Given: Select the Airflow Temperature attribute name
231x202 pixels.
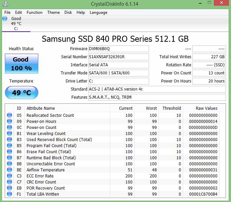Looking at the screenshot, I should coord(46,170).
